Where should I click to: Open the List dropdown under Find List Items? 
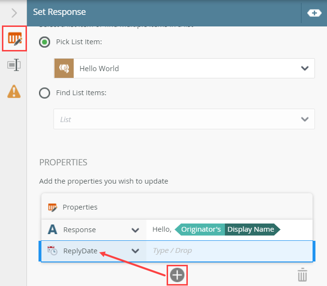304,119
